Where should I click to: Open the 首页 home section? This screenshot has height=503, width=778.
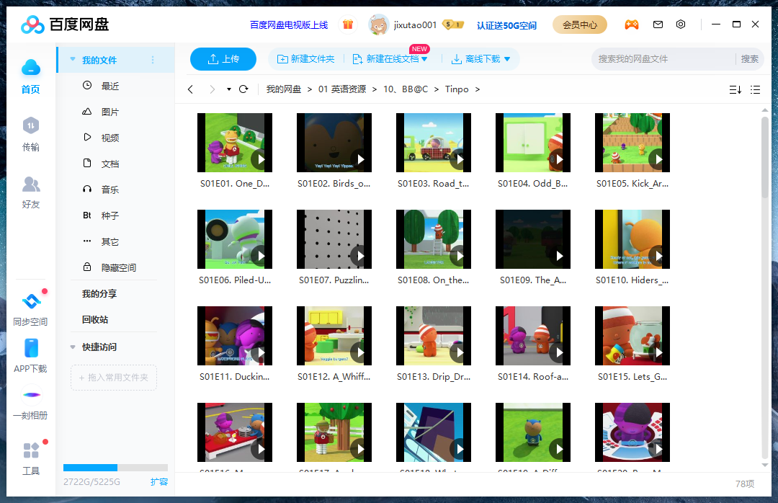[x=31, y=76]
